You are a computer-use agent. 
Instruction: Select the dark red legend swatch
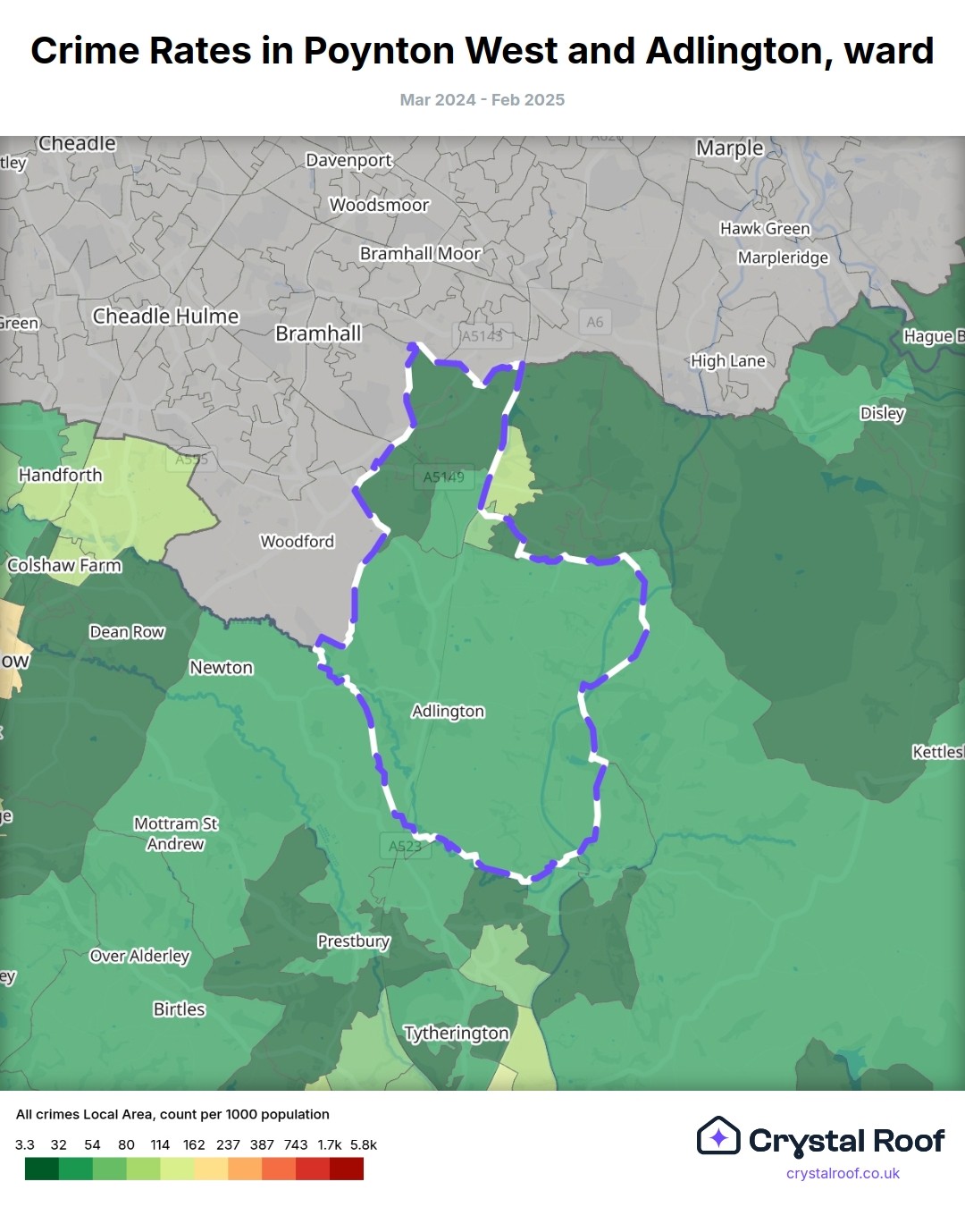[347, 1169]
